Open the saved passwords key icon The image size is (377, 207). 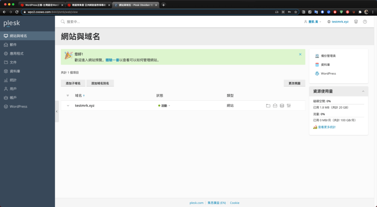tap(289, 12)
